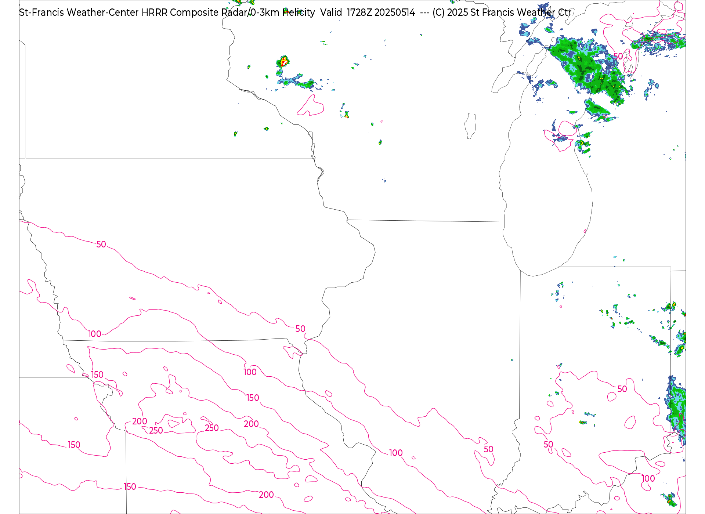Click "HRRR" in the map title
The width and height of the screenshot is (705, 514).
pyautogui.click(x=155, y=12)
